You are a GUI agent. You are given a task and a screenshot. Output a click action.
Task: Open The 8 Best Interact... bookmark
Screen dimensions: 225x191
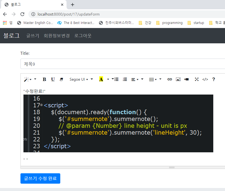pyautogui.click(x=76, y=23)
